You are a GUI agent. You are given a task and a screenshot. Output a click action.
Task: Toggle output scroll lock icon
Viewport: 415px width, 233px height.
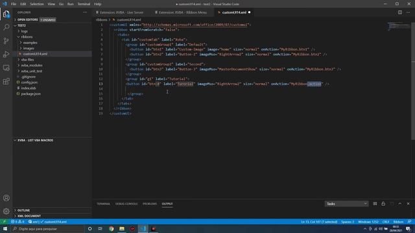383,204
